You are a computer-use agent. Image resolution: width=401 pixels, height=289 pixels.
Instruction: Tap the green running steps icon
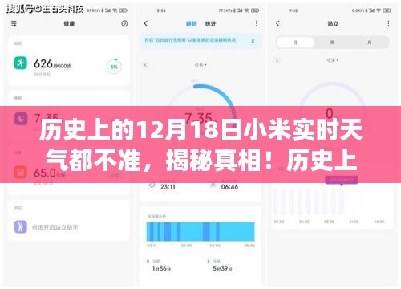click(x=21, y=63)
